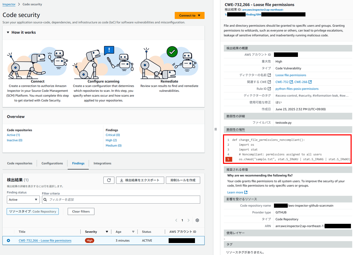Collapse the How it works section
The image size is (353, 255).
pos(8,32)
